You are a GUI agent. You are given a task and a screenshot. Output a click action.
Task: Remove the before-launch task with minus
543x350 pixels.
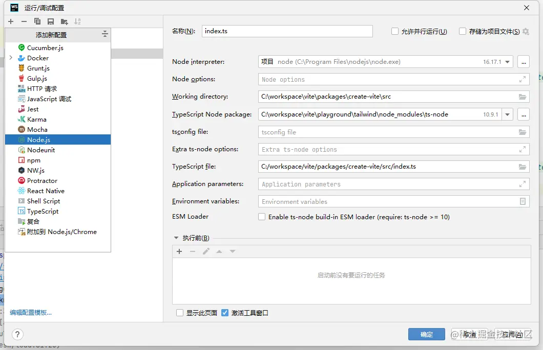coord(193,251)
